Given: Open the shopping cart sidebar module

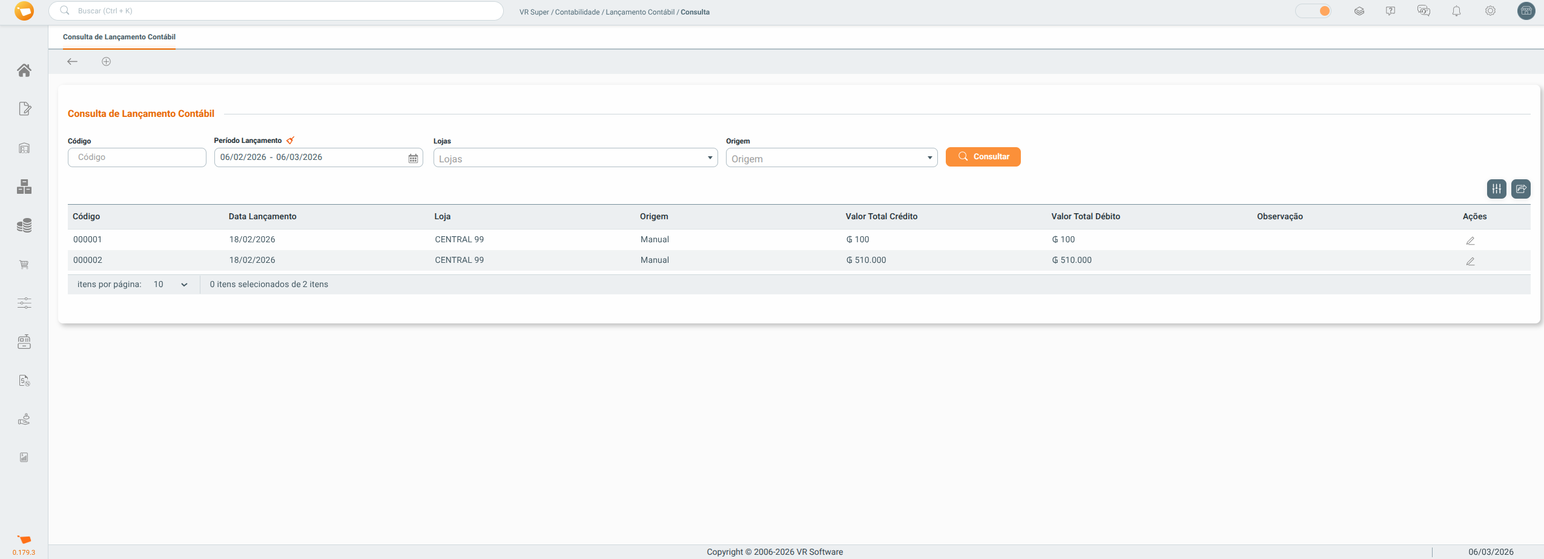Looking at the screenshot, I should tap(24, 265).
